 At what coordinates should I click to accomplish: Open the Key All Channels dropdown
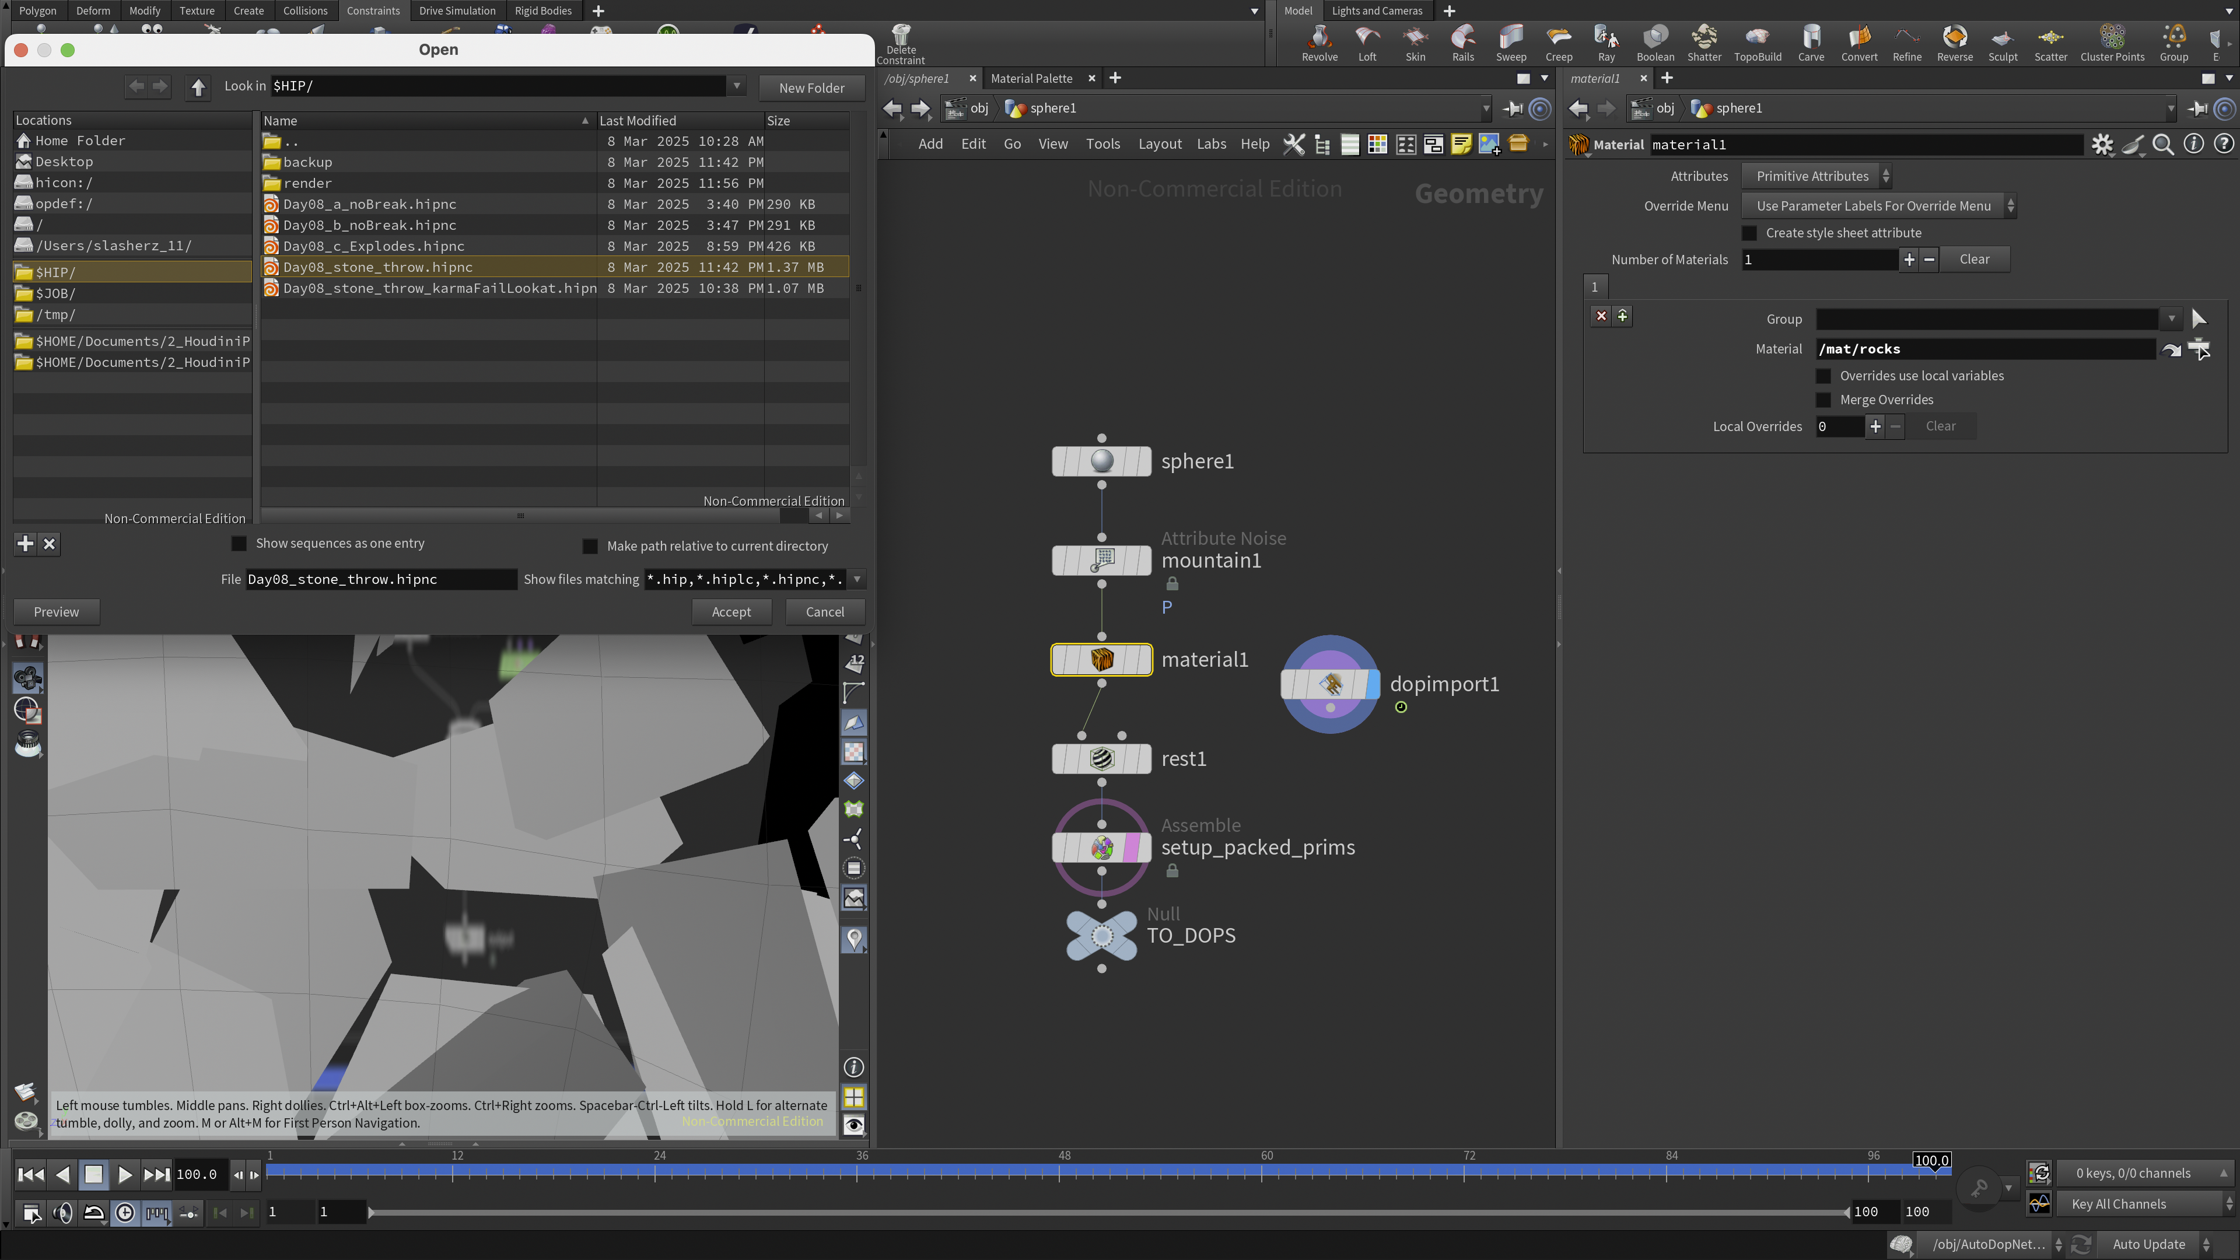pos(2147,1205)
